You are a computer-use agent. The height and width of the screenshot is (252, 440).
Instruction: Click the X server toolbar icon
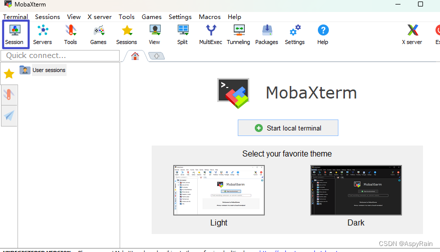coord(412,34)
